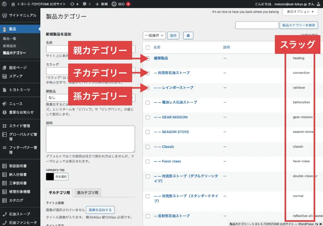Click the スライド管理 grid icon
Viewport: 323px width, 226px height.
tap(5, 126)
